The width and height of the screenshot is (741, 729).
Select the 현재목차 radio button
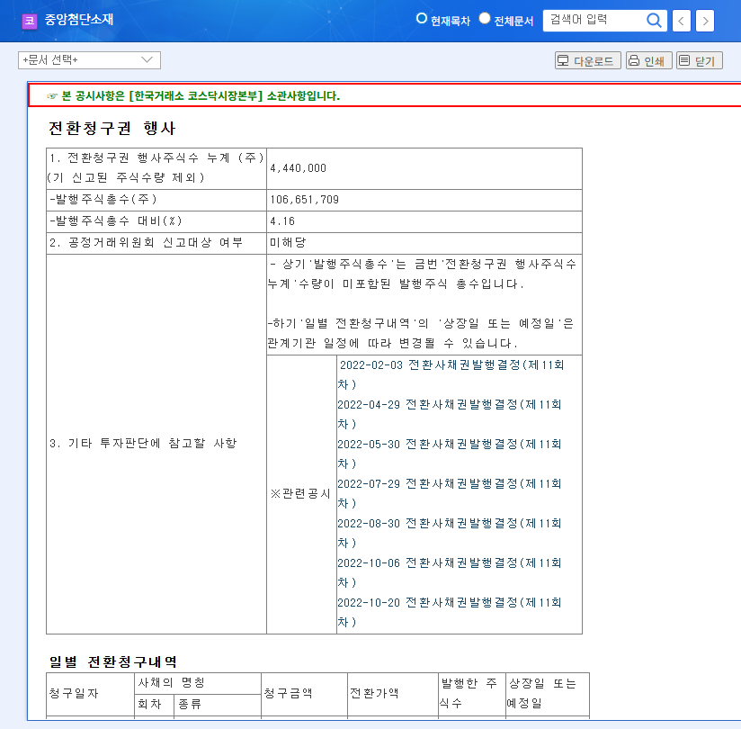[x=421, y=18]
